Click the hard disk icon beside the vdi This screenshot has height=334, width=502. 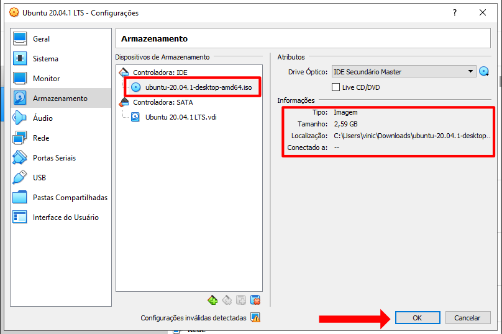135,117
